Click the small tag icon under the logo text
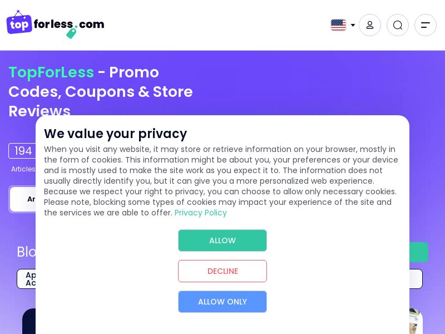445x334 pixels. (71, 33)
